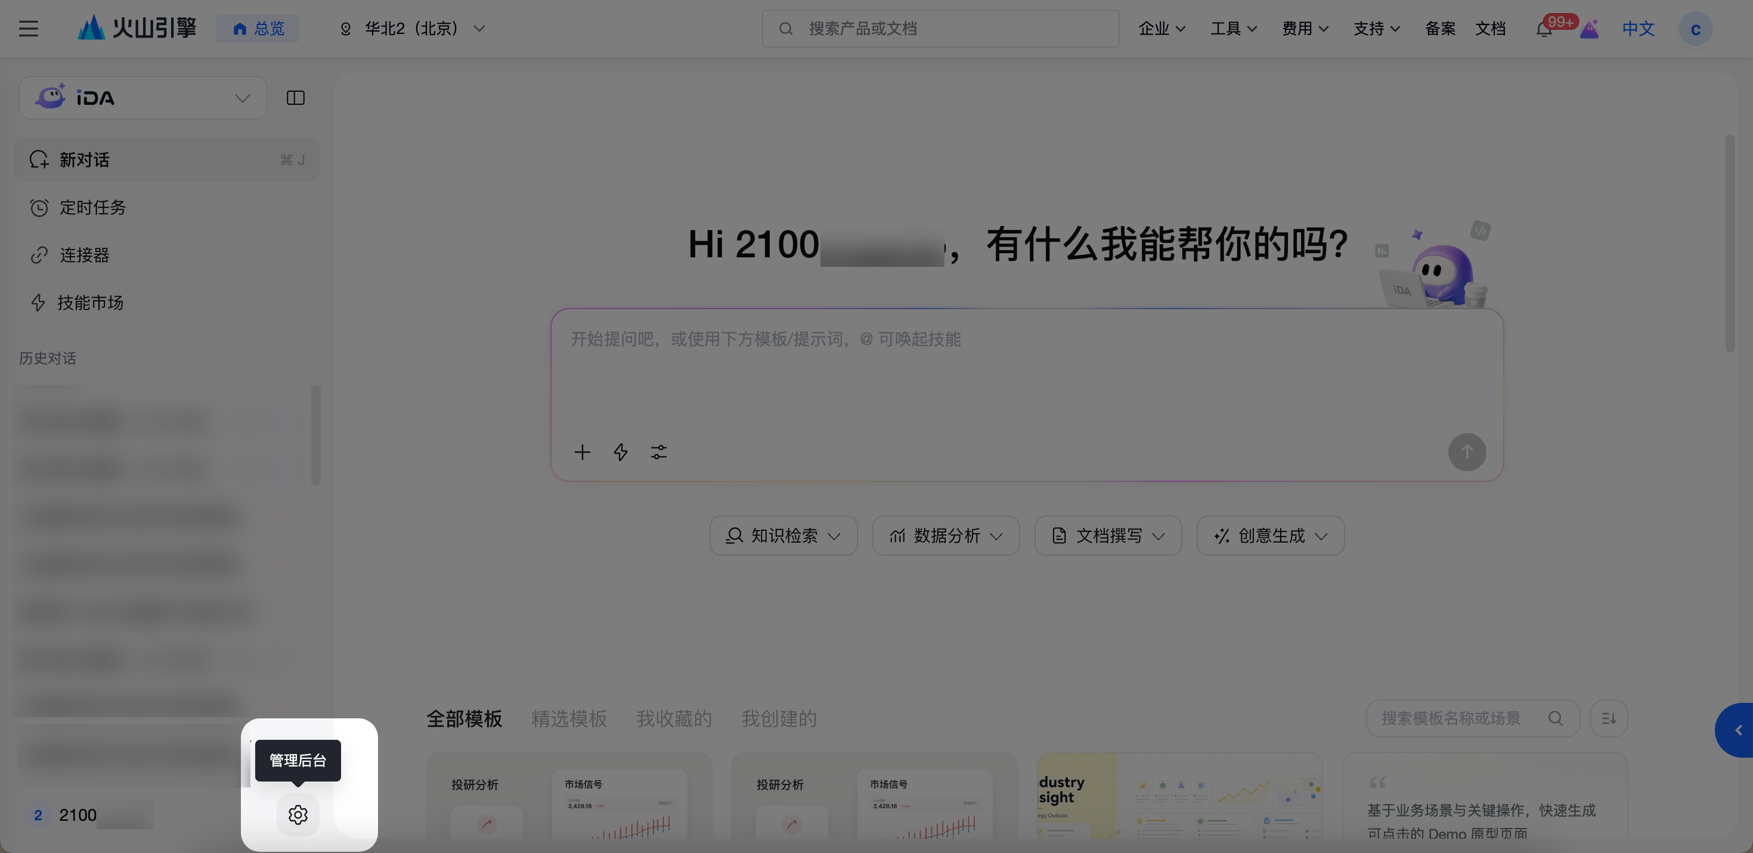Switch to the 全部模板 tab

[x=464, y=718]
